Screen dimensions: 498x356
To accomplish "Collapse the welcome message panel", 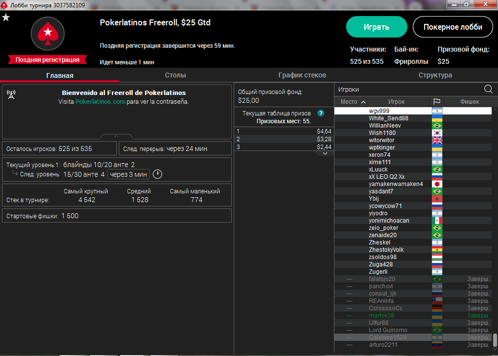I will [116, 136].
